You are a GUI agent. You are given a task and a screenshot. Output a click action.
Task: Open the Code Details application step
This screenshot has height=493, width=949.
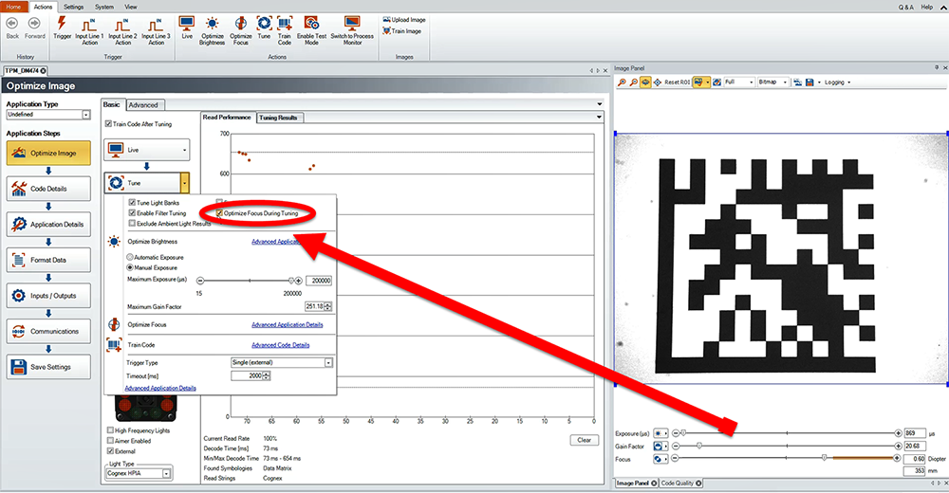click(47, 189)
